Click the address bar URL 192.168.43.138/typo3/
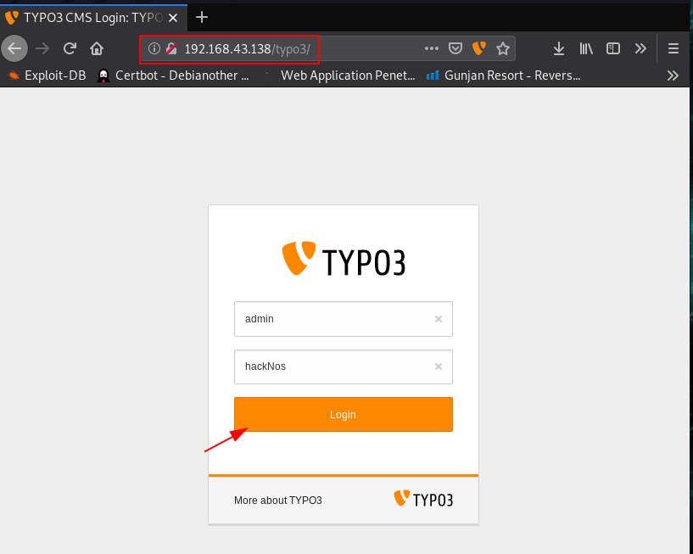Image resolution: width=693 pixels, height=554 pixels. click(x=247, y=48)
